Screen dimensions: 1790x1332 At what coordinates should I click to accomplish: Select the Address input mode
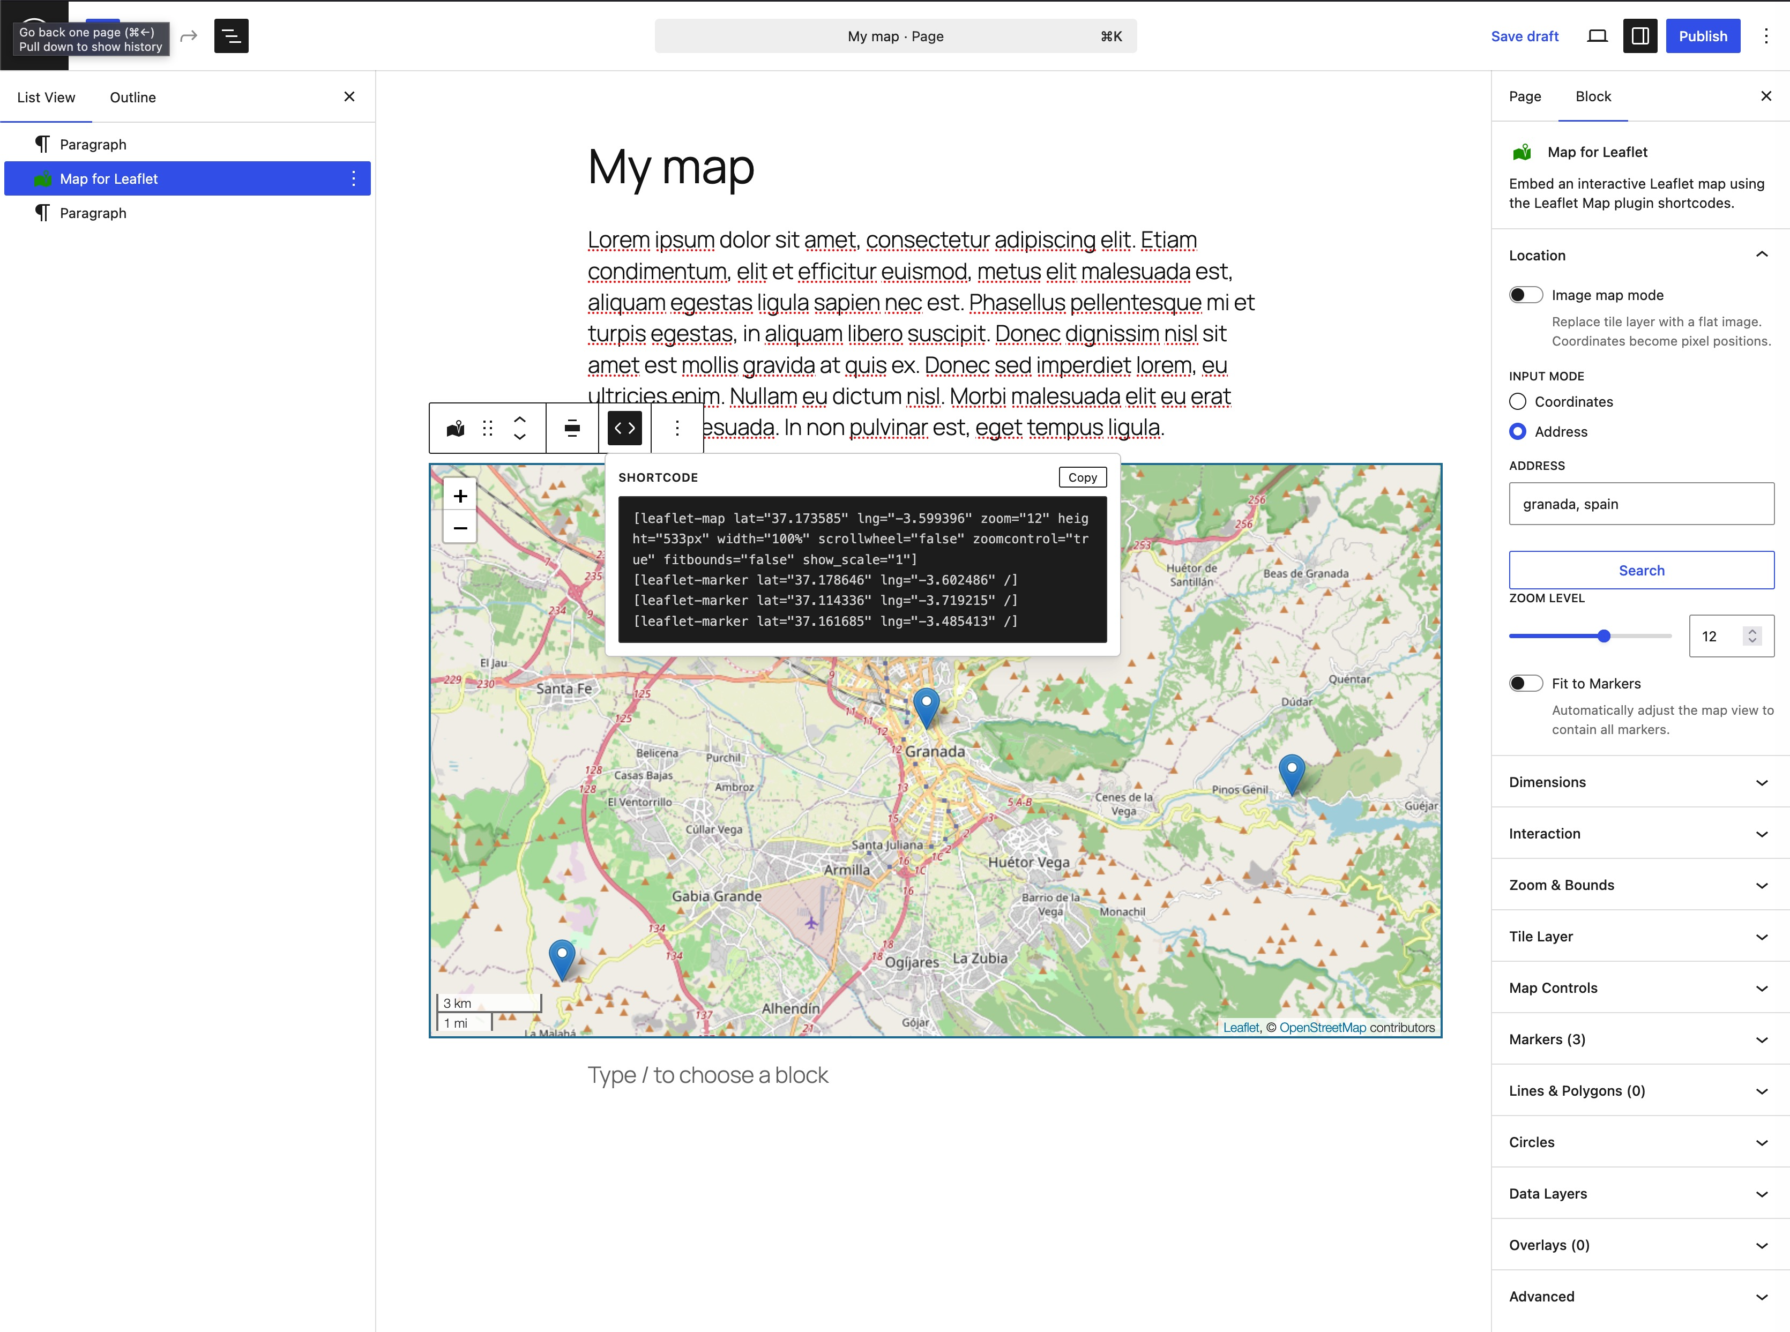[x=1517, y=431]
